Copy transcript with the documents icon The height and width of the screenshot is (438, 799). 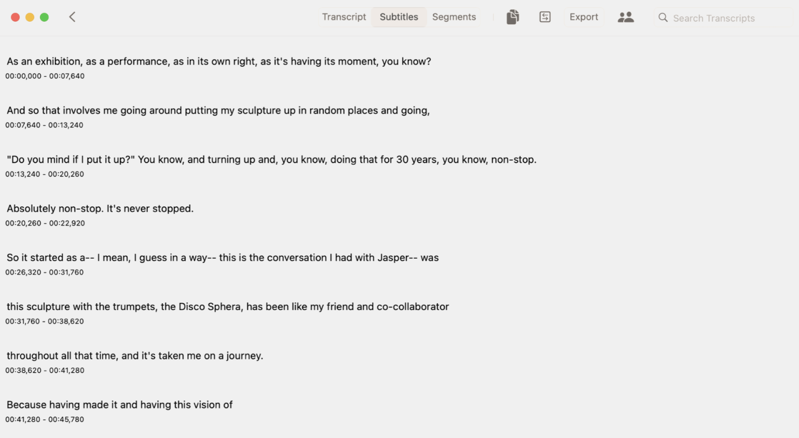point(513,17)
